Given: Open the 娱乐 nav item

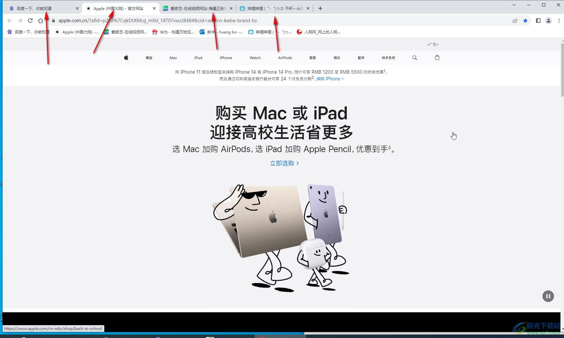Looking at the screenshot, I should tap(337, 58).
